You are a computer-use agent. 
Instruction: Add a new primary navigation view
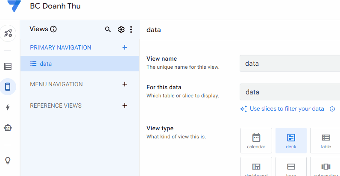pyautogui.click(x=125, y=47)
